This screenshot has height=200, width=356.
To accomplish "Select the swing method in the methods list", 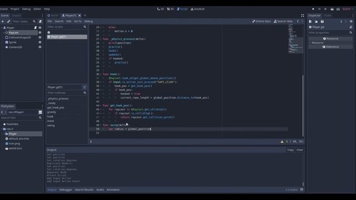I will pyautogui.click(x=51, y=126).
